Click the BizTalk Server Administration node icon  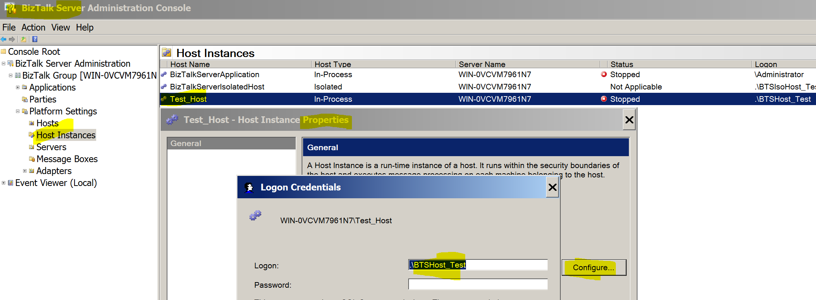11,63
